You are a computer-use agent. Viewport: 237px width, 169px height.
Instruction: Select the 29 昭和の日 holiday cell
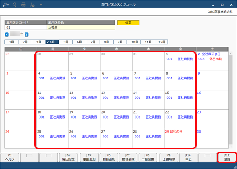pyautogui.click(x=180, y=139)
